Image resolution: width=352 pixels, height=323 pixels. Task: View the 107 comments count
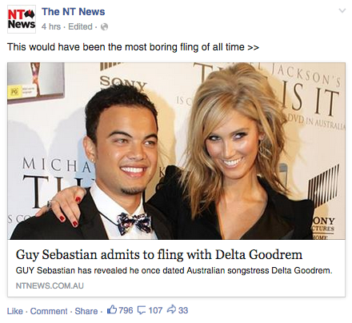click(155, 310)
